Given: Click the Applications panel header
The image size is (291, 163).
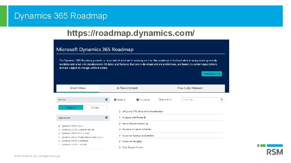Looking at the screenshot, I should [83, 118].
